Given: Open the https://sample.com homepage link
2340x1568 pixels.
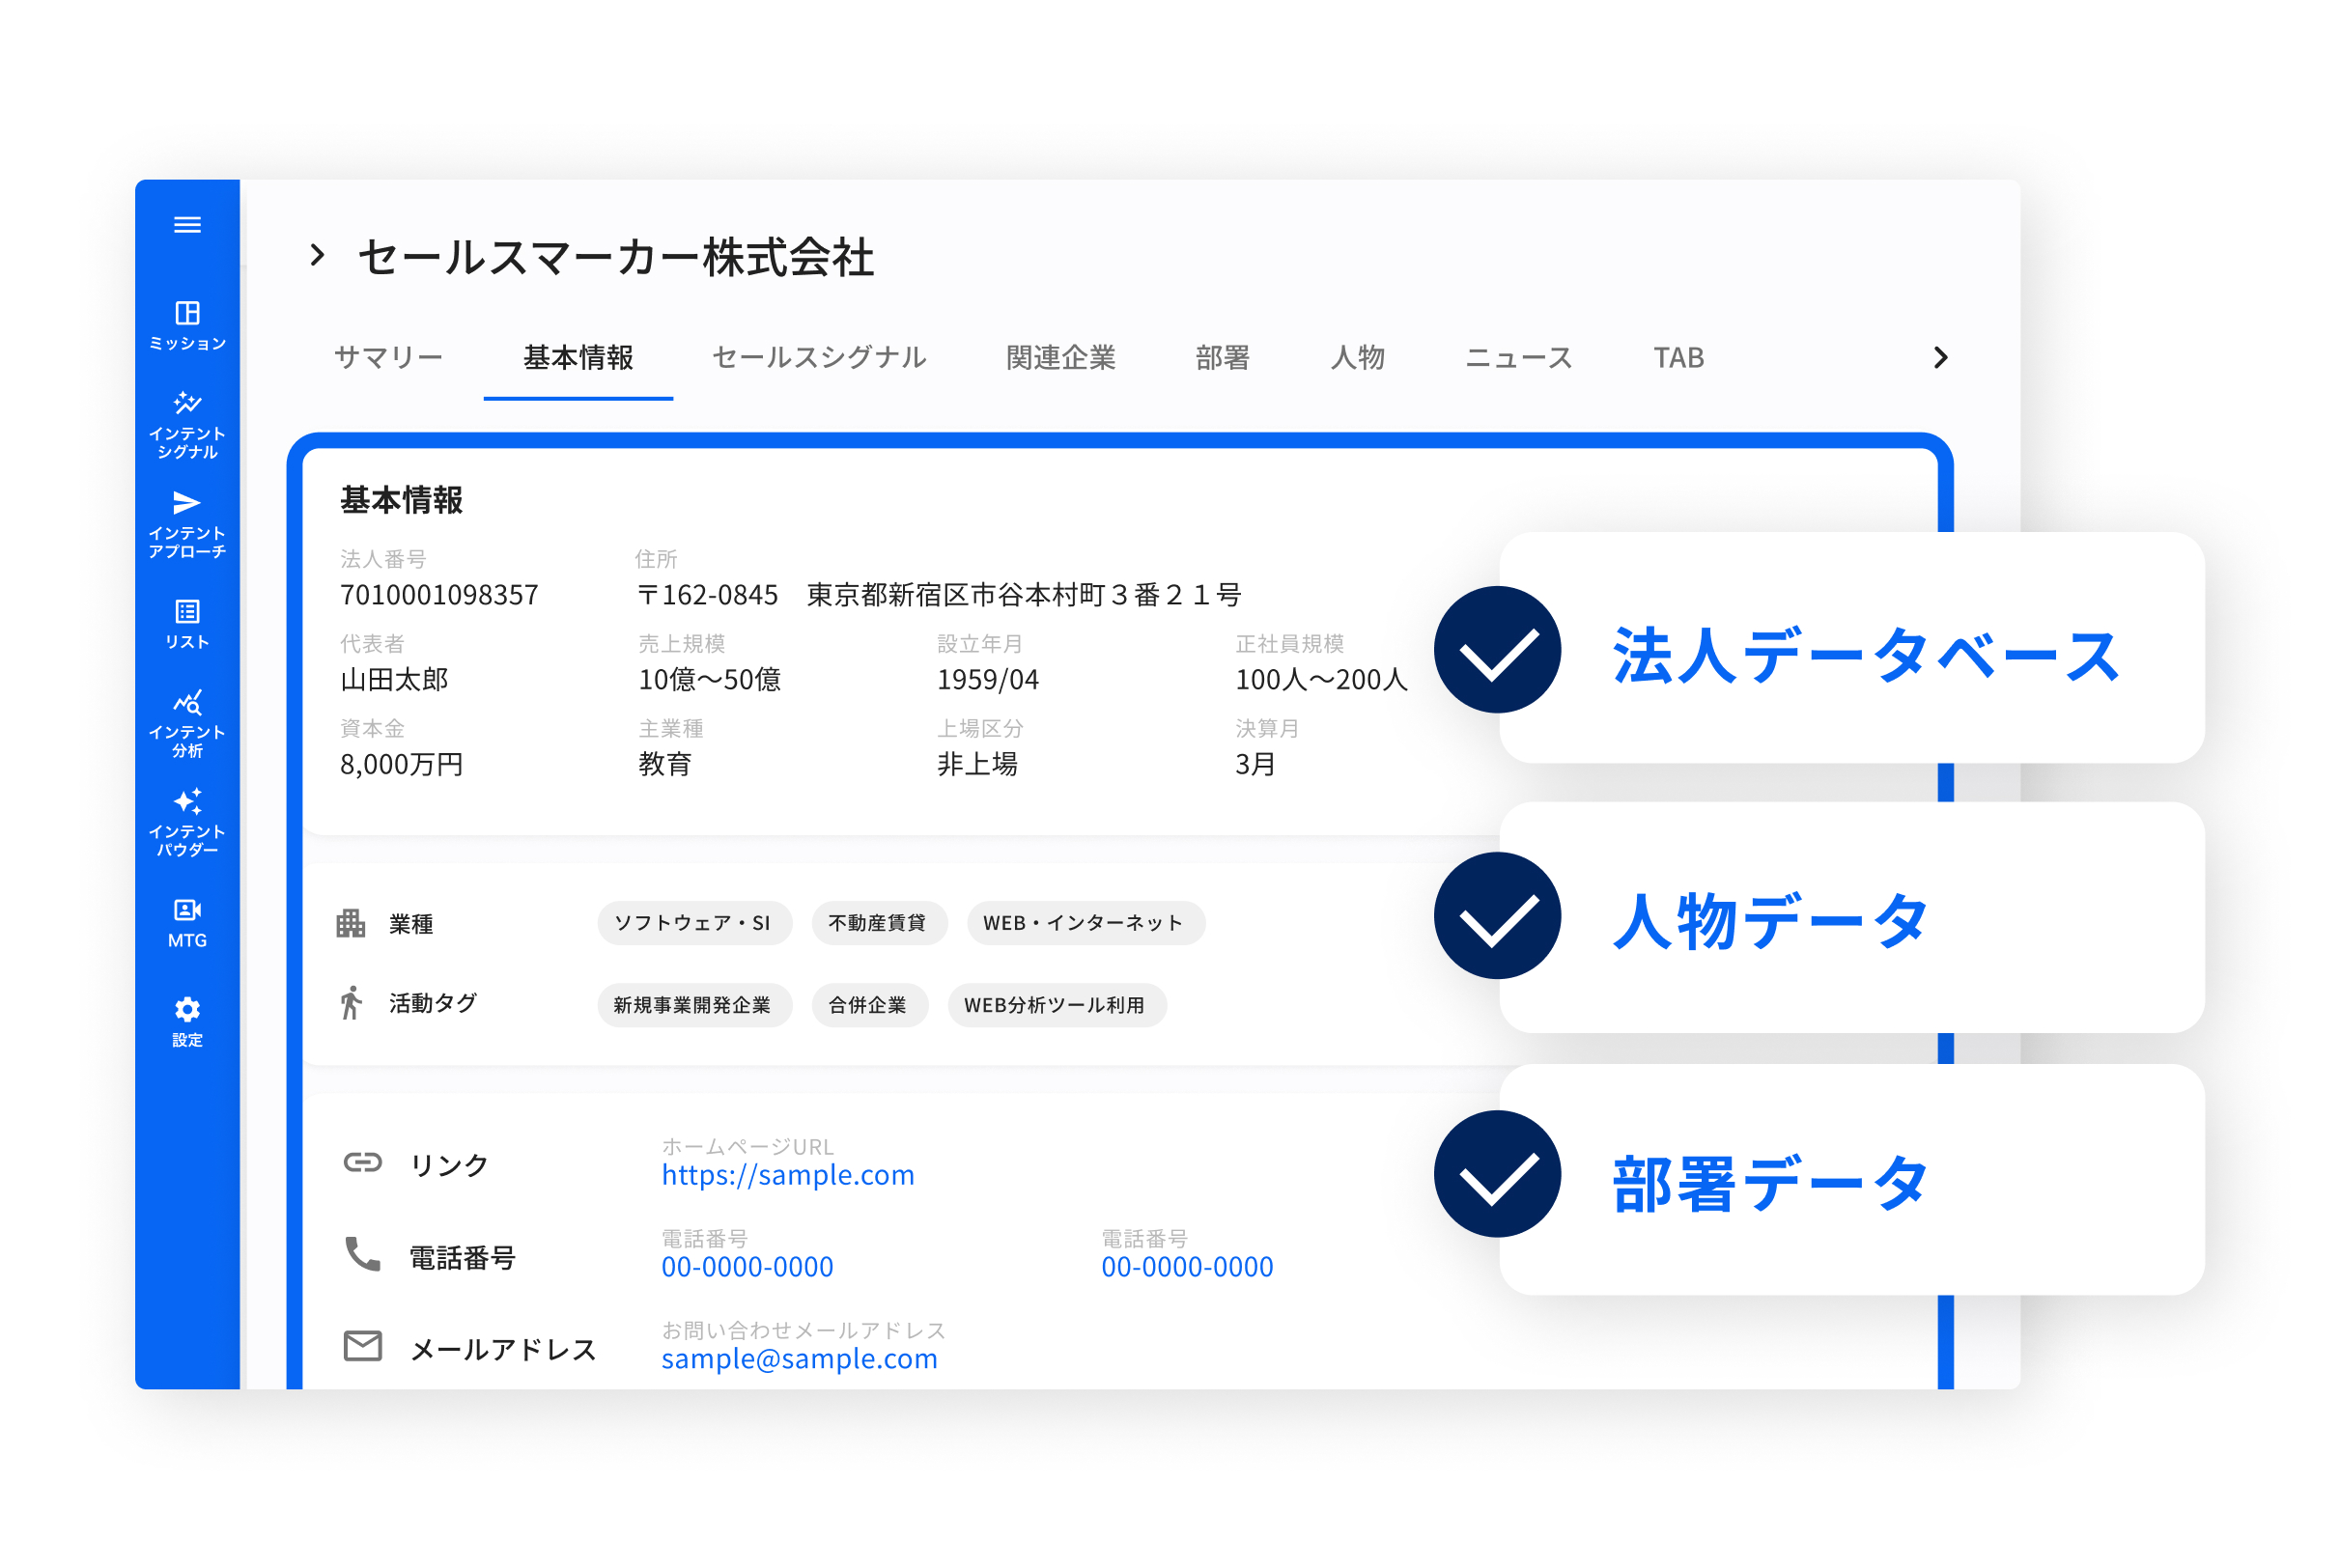Looking at the screenshot, I should [x=788, y=1175].
